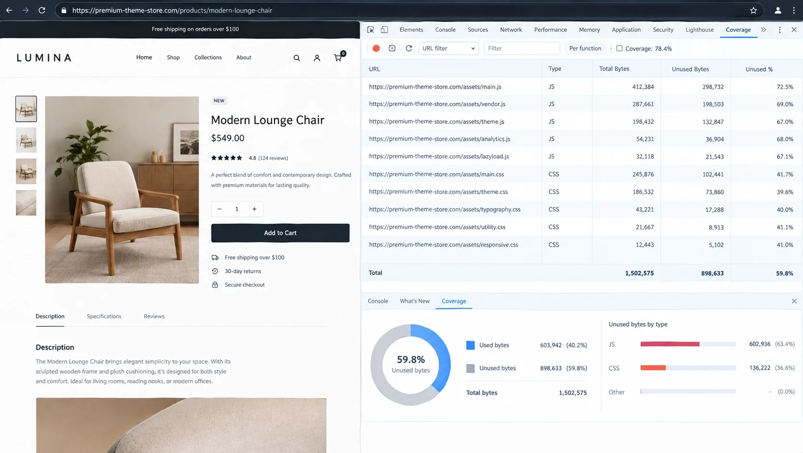Toggle the device toolbar icon in DevTools
This screenshot has width=803, height=453.
click(x=384, y=30)
